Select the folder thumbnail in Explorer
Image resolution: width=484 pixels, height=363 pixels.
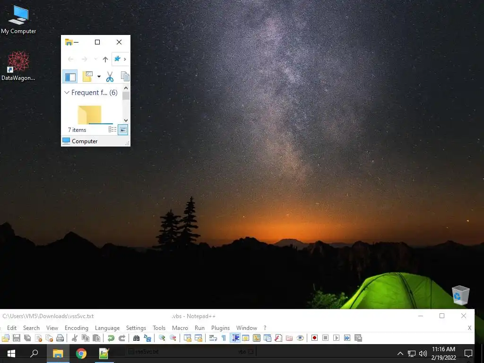coord(89,114)
